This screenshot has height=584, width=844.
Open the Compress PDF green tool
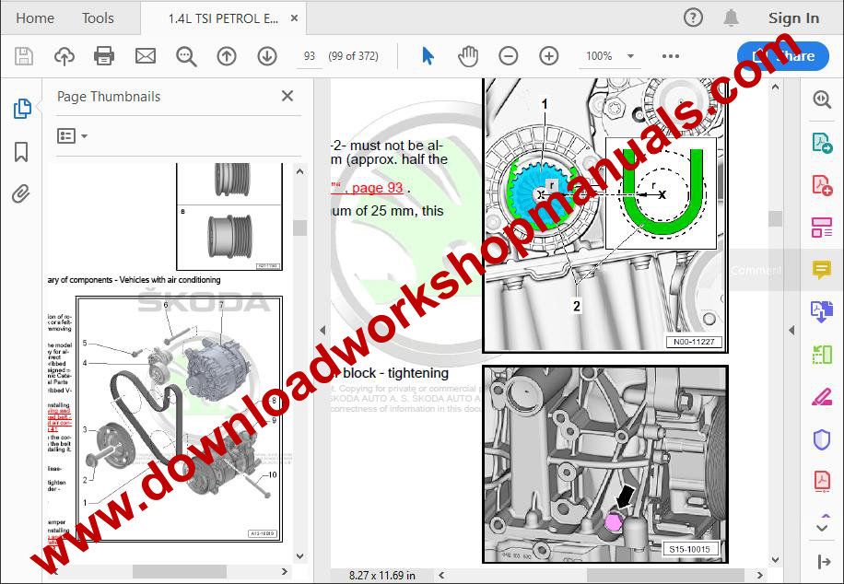(822, 355)
